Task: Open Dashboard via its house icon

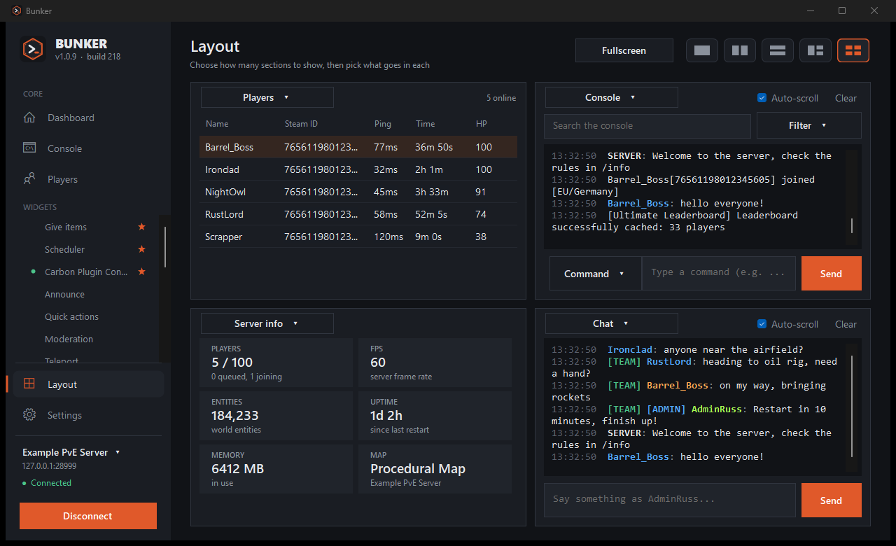Action: [29, 118]
